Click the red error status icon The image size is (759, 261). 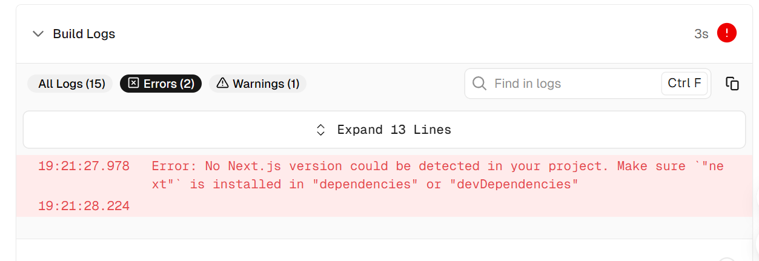(726, 33)
